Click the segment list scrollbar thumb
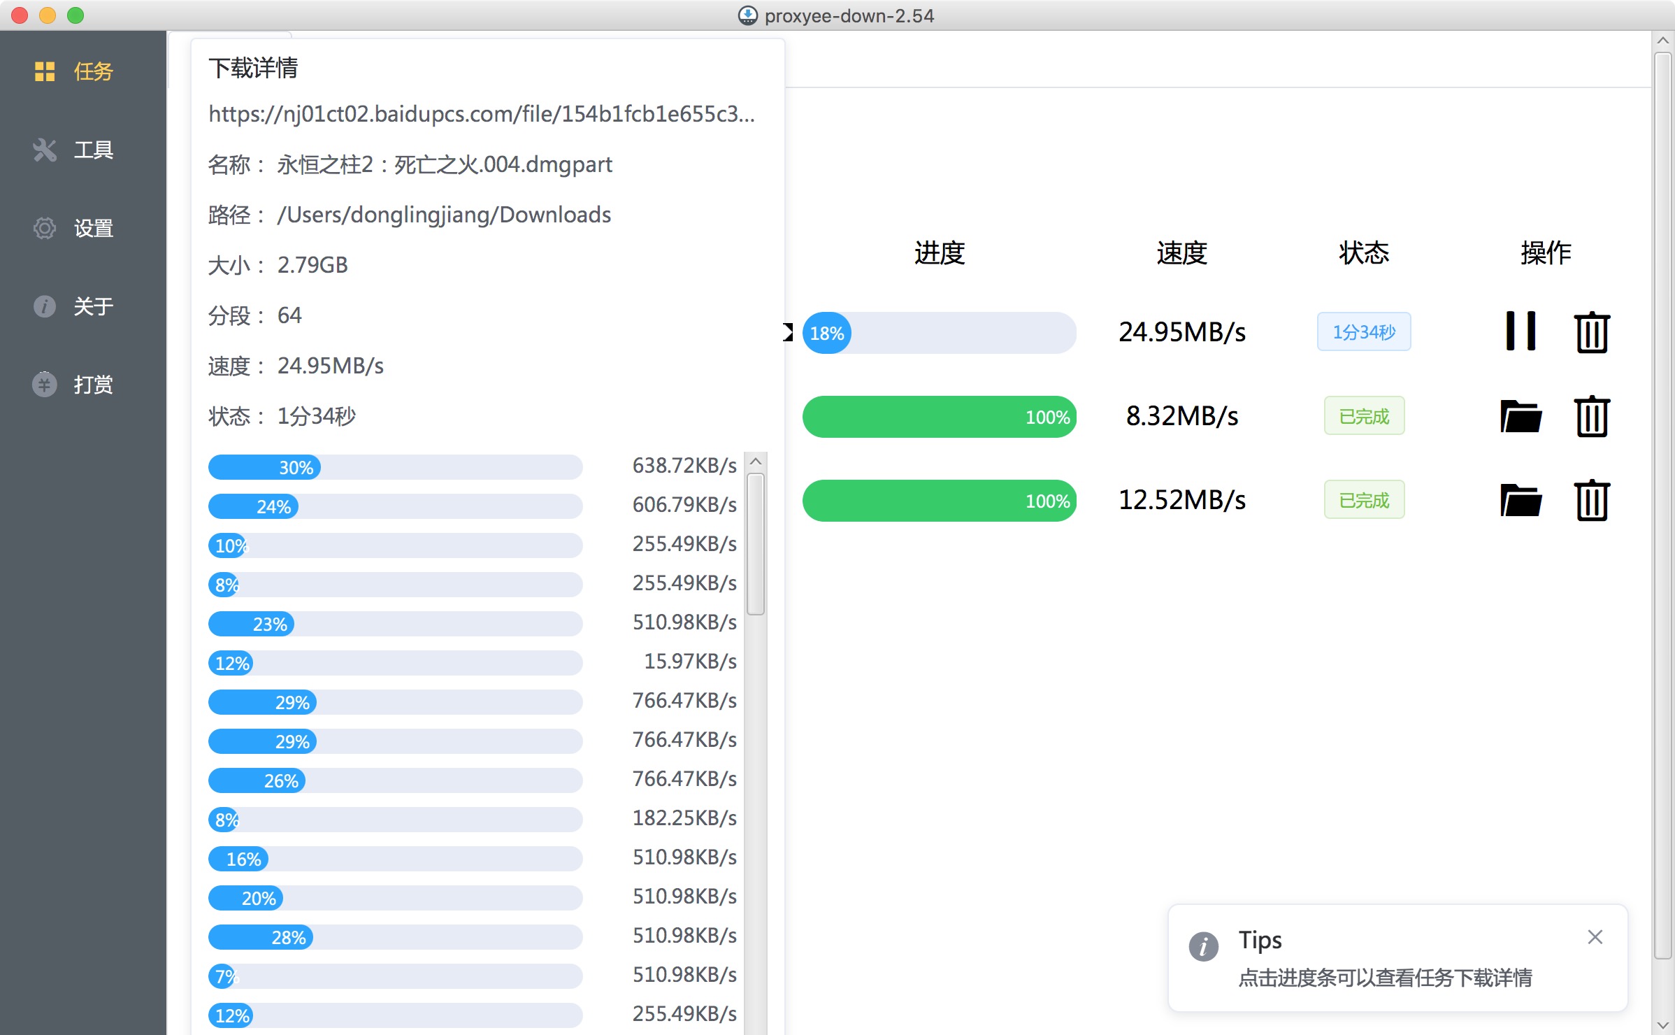 (x=756, y=544)
